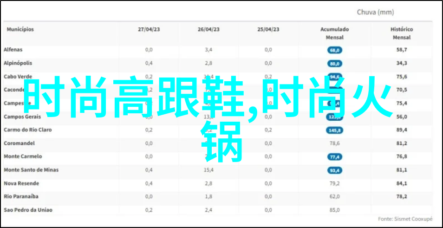Viewport: 443px width, 228px height.
Task: Click the Chuva (mm) table title
Action: click(375, 12)
